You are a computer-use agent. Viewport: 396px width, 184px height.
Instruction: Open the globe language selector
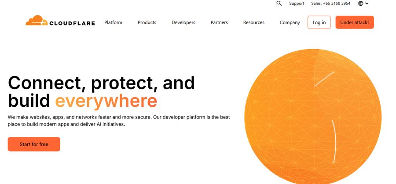[x=361, y=4]
